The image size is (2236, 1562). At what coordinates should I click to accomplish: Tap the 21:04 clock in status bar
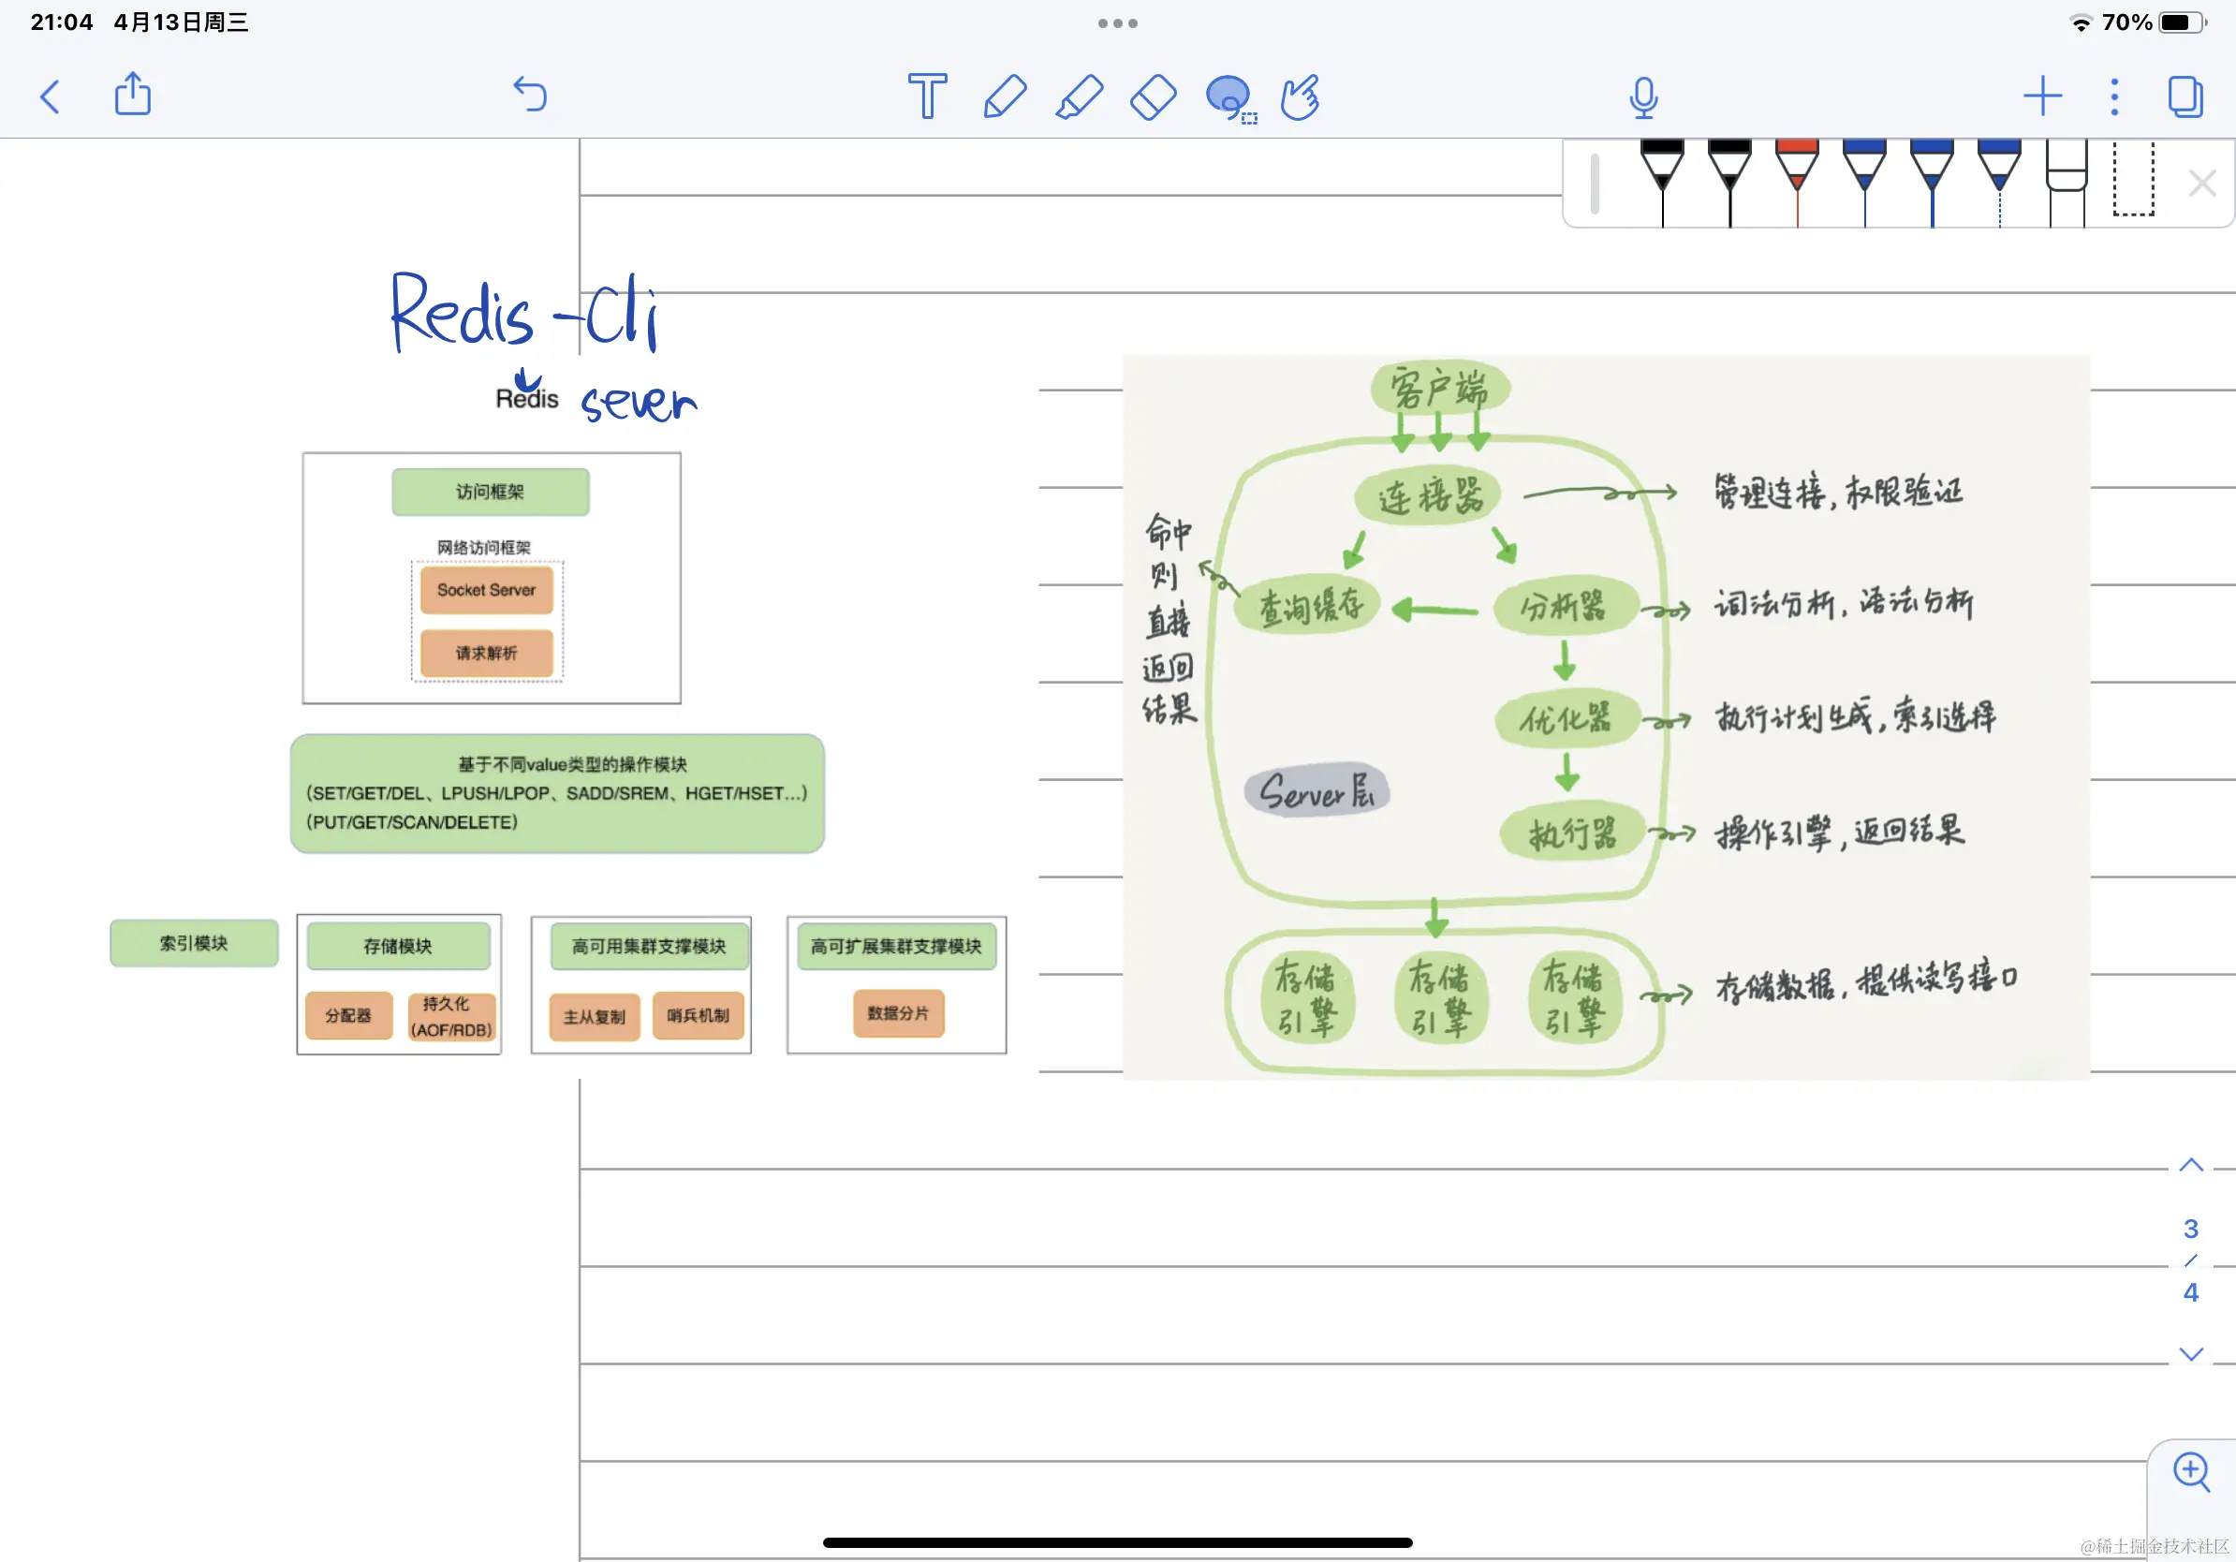pyautogui.click(x=62, y=22)
